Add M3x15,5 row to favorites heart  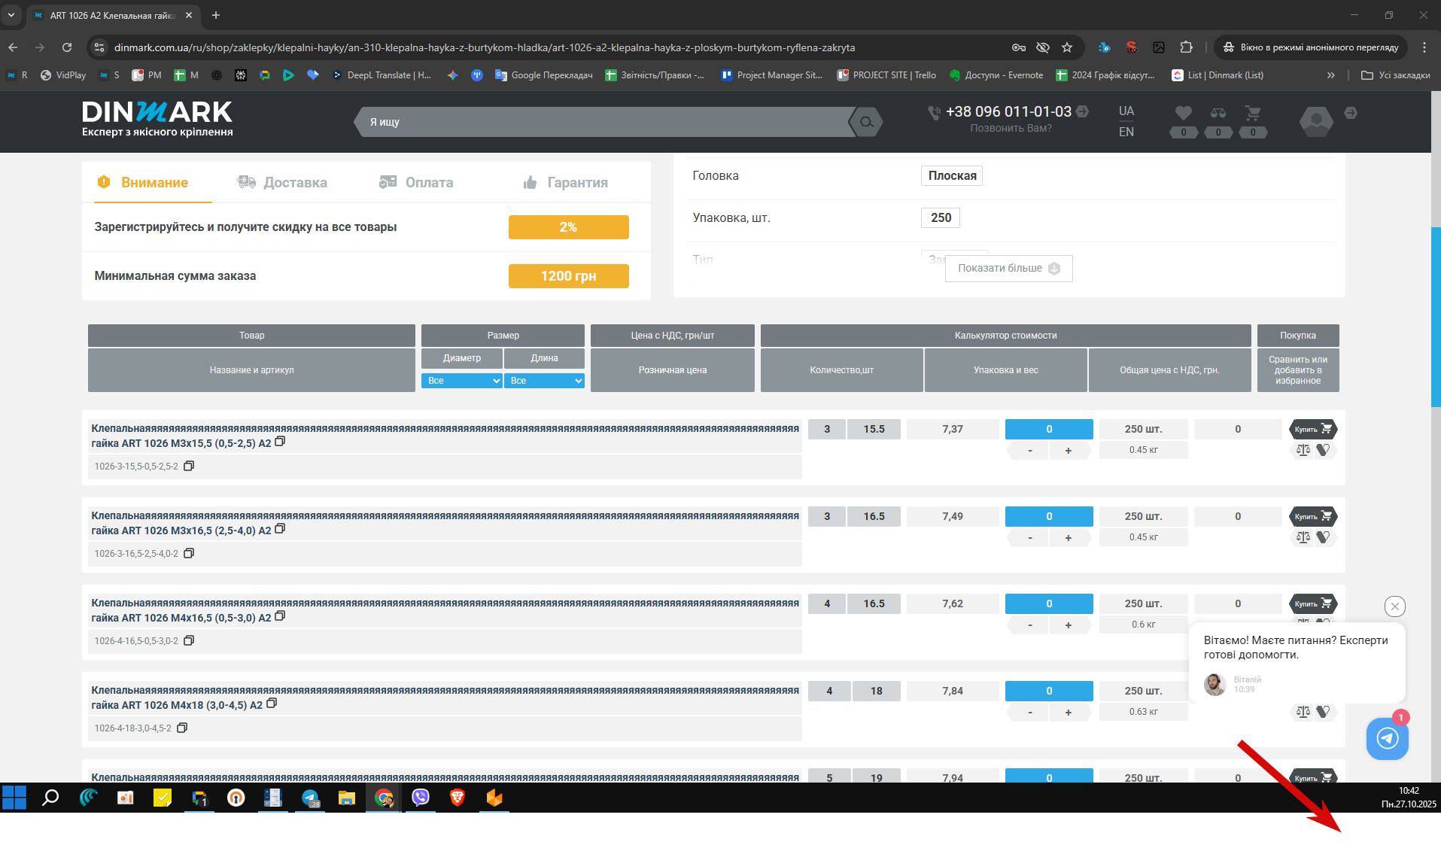pos(1324,450)
